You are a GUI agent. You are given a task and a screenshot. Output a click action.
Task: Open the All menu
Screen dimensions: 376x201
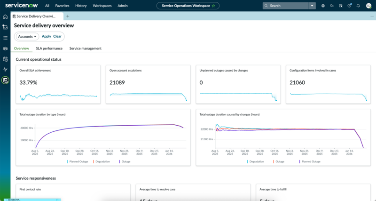point(47,6)
